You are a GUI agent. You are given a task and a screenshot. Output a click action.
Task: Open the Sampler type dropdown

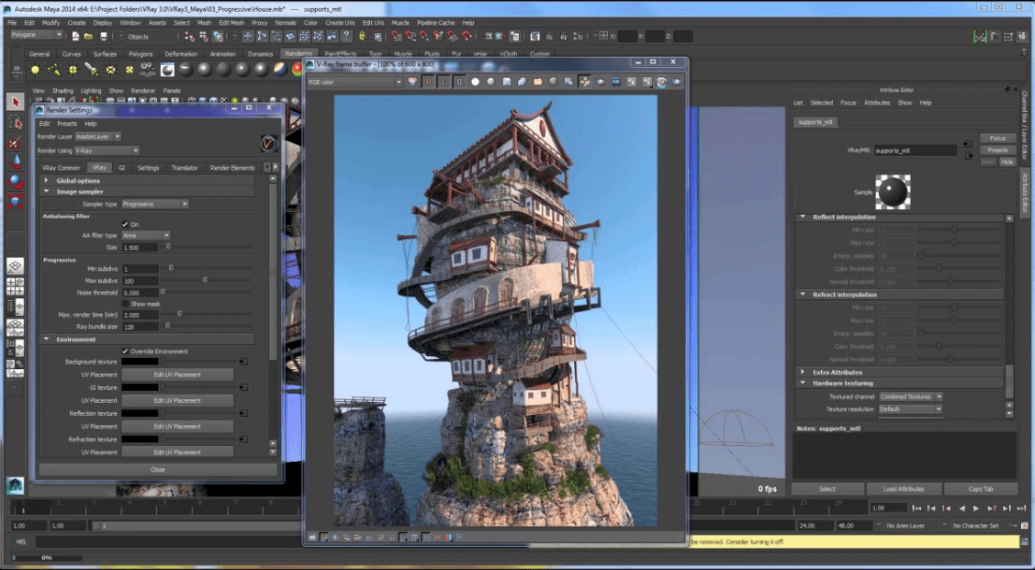click(154, 204)
